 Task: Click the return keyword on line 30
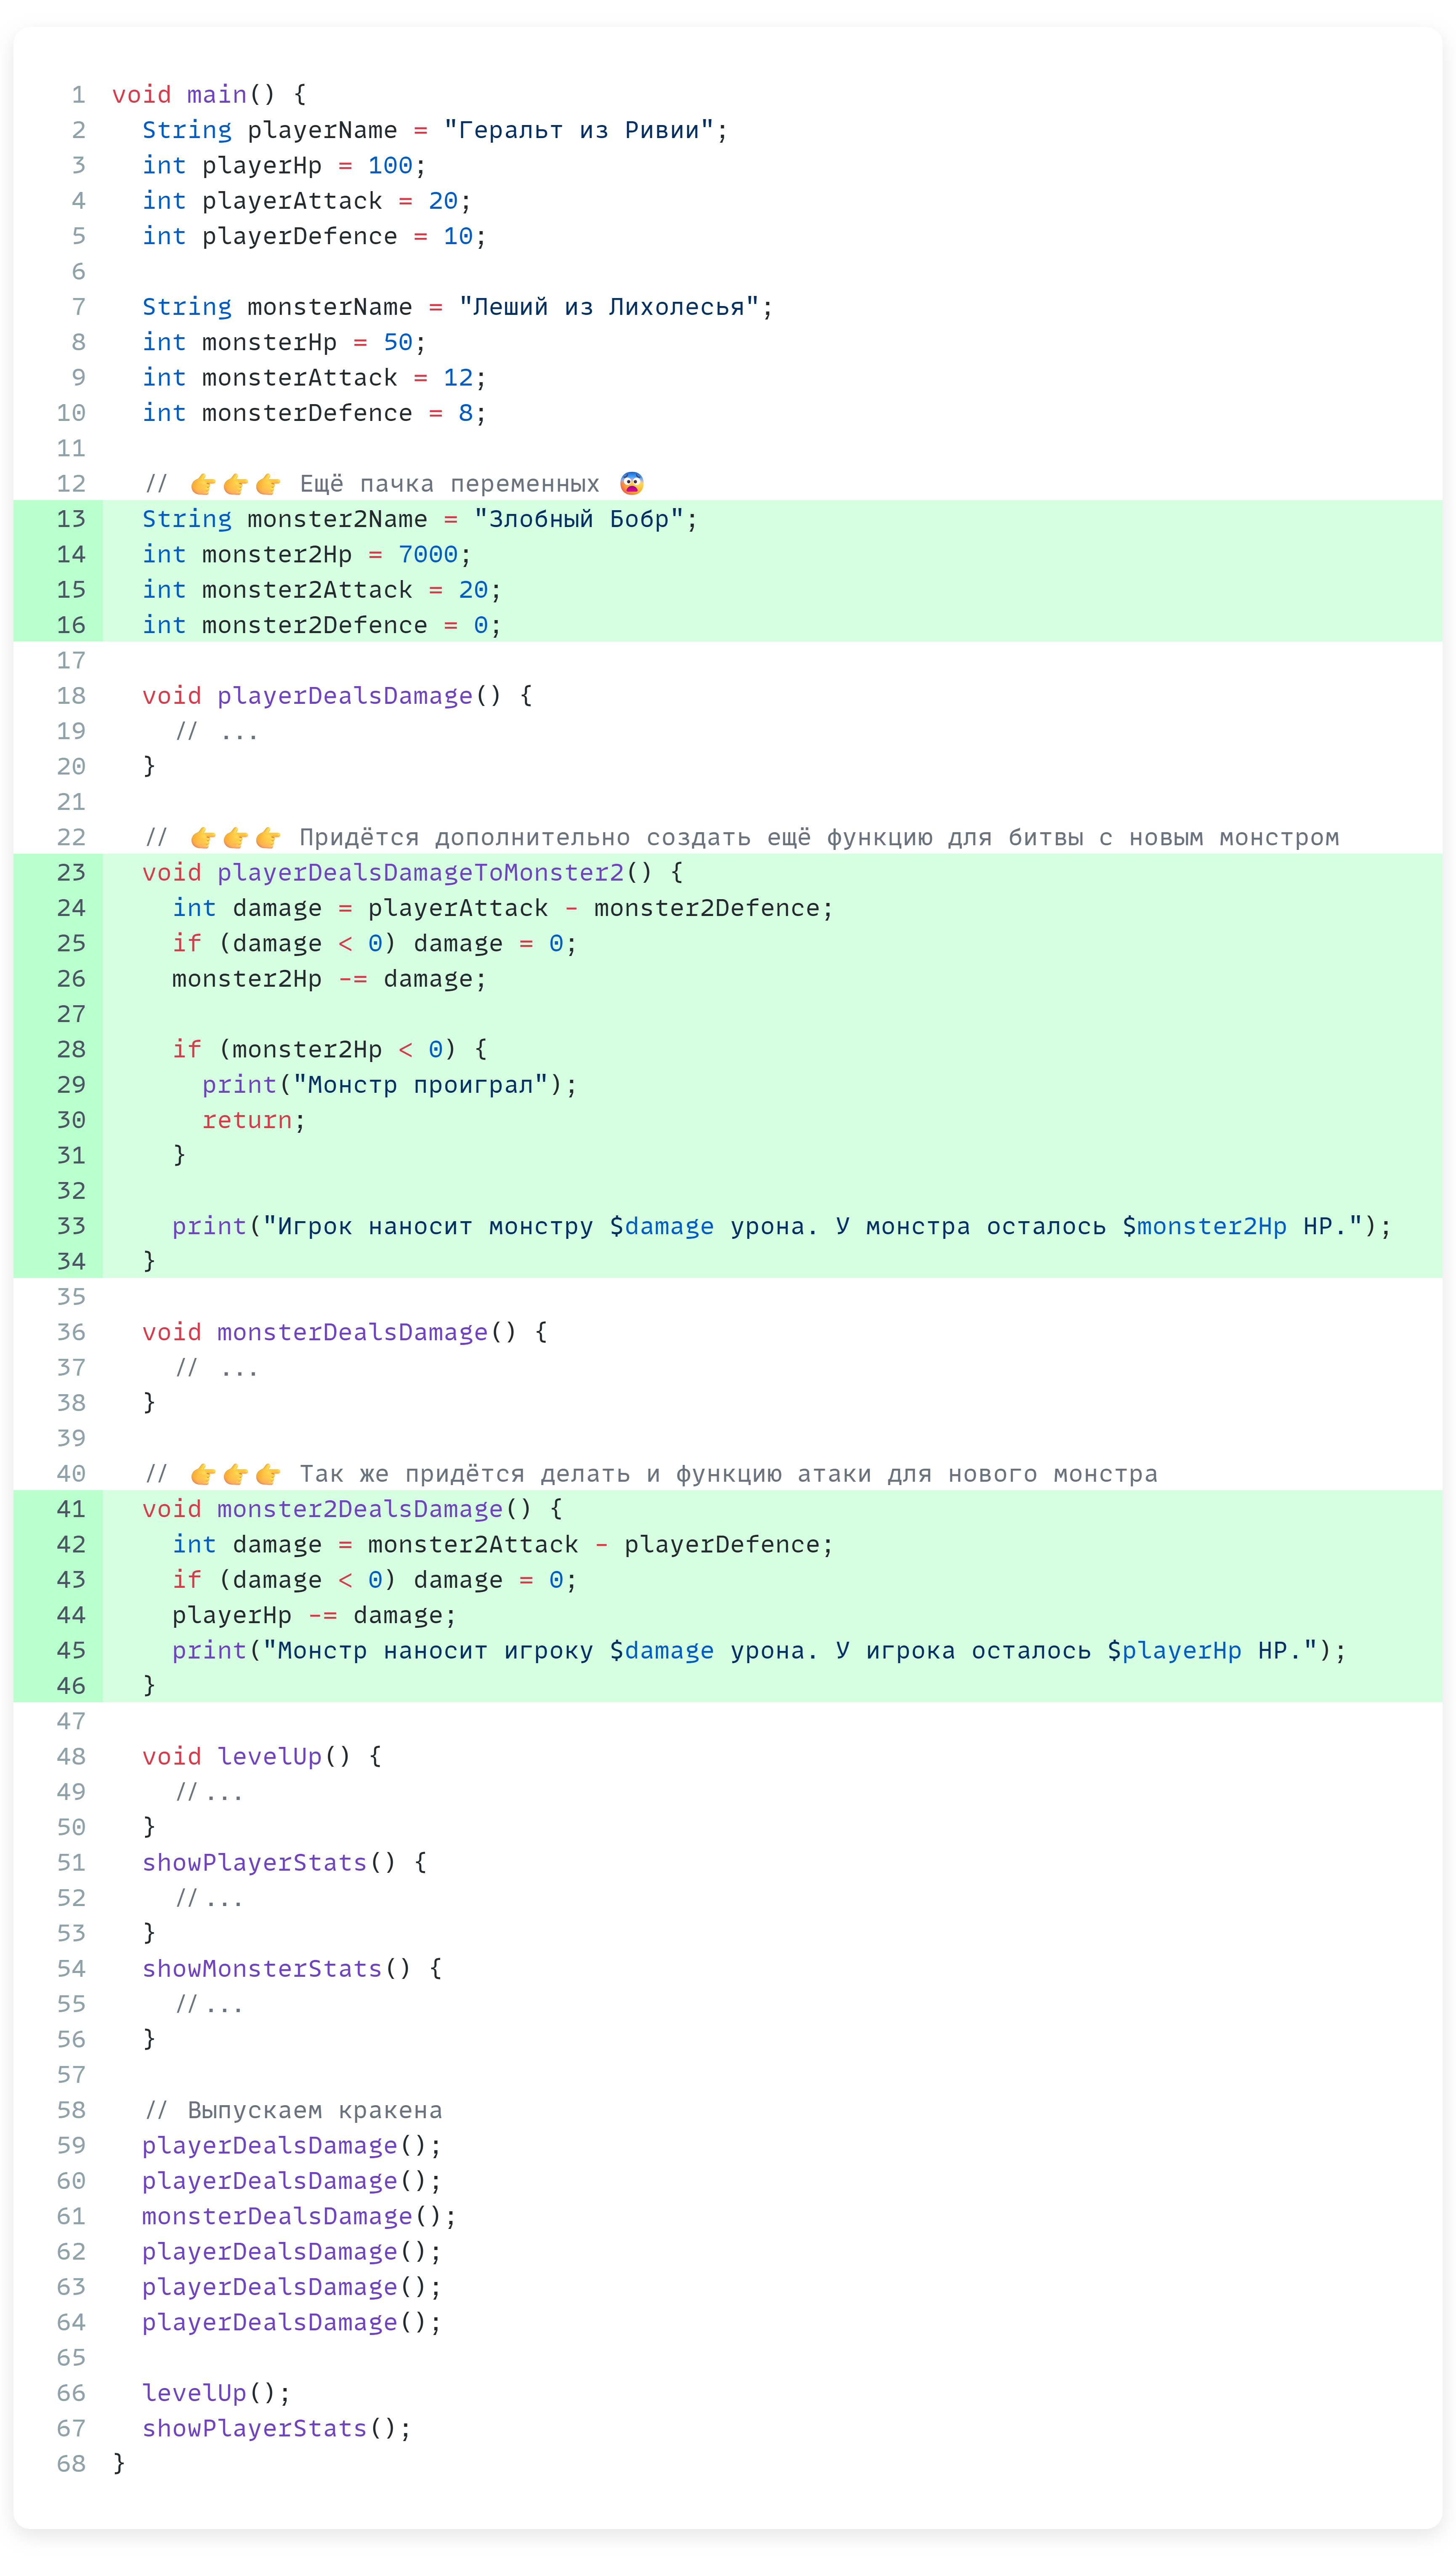[x=247, y=1120]
